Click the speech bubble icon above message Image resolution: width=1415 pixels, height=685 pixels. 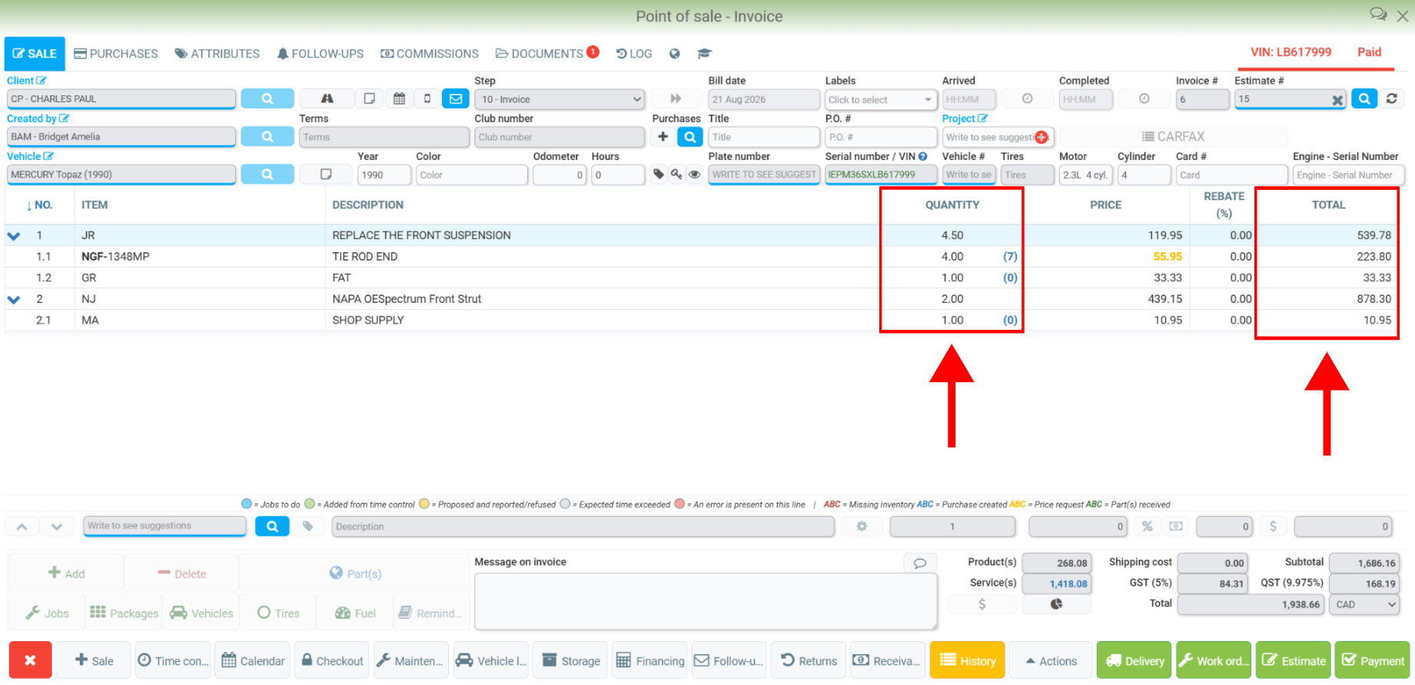919,563
